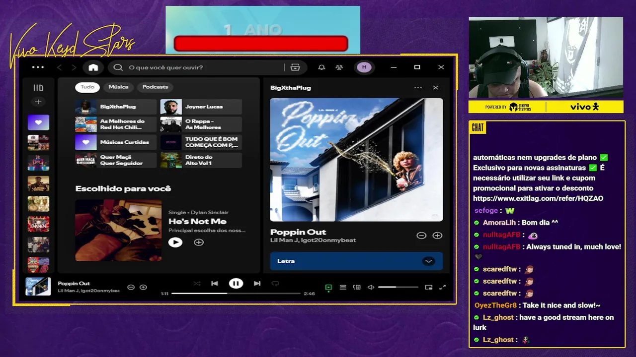Viewport: 636px width, 357px height.
Task: Open BigXthaPlug shortcut tile
Action: click(116, 107)
